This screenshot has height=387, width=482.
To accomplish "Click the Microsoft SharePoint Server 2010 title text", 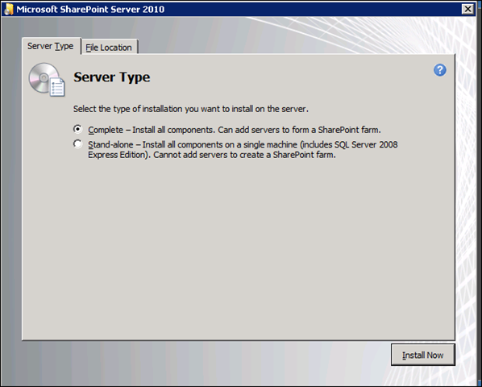I will tap(90, 9).
